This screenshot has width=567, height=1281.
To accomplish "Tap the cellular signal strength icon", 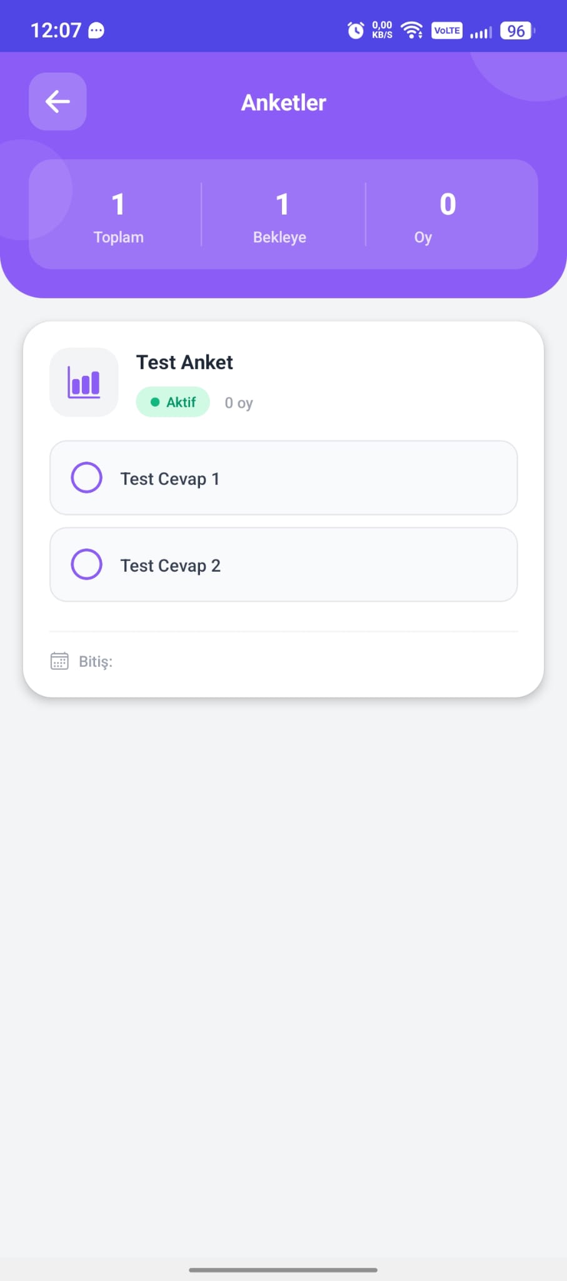I will point(481,31).
